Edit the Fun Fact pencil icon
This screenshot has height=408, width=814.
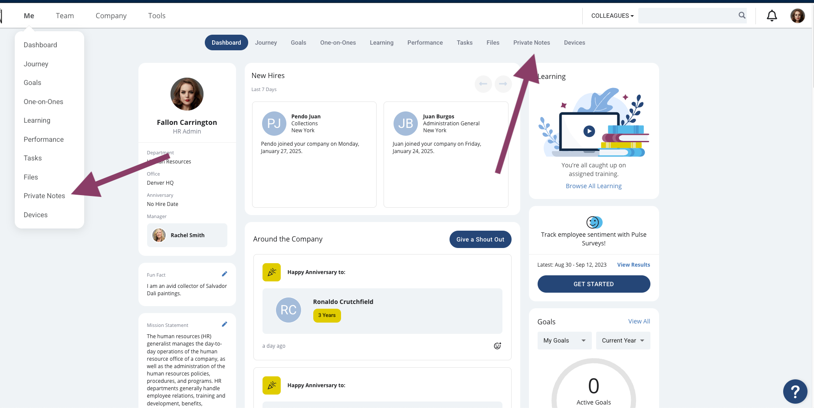224,274
